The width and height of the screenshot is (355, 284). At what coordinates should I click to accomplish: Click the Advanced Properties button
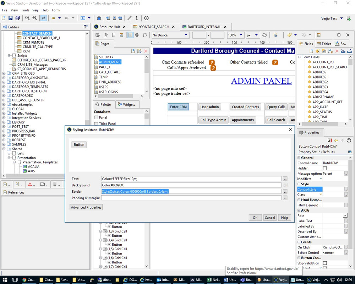(86, 207)
